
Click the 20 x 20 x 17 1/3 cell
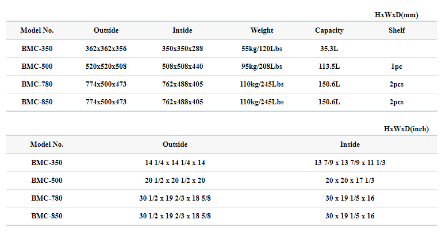pyautogui.click(x=349, y=181)
